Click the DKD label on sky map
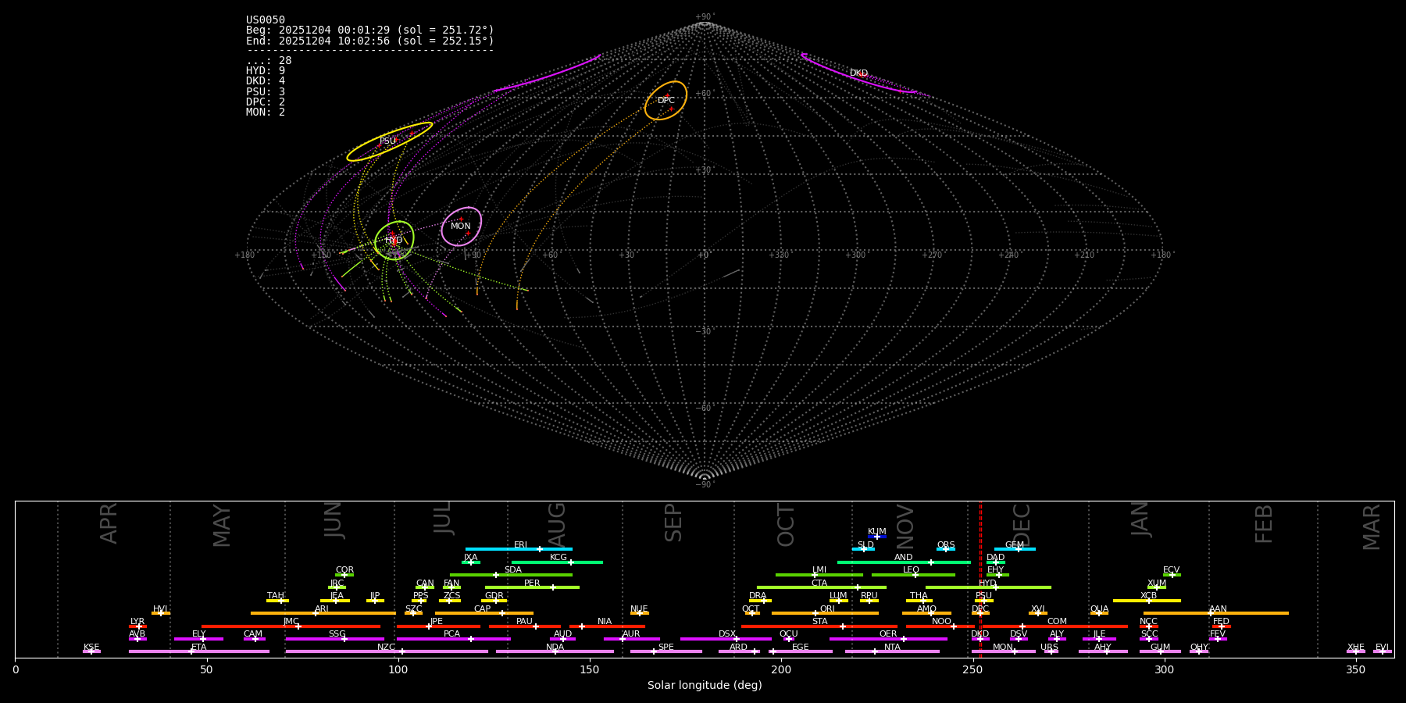 [x=858, y=73]
